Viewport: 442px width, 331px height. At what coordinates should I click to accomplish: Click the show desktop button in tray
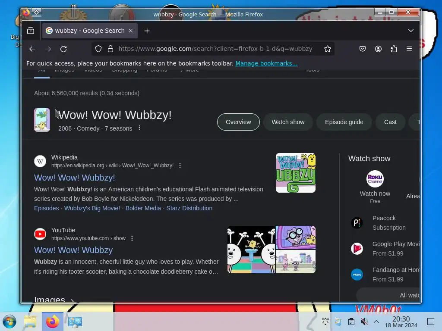pyautogui.click(x=431, y=322)
